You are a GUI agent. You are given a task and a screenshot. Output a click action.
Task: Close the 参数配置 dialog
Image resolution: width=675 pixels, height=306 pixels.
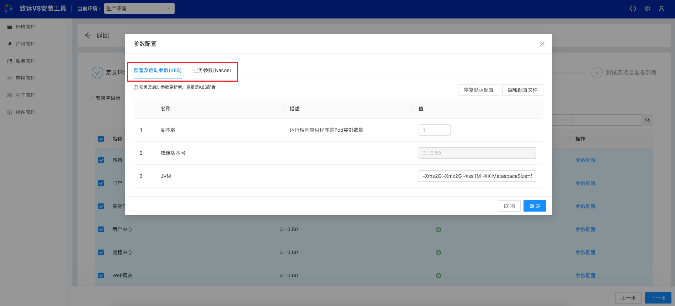(542, 44)
